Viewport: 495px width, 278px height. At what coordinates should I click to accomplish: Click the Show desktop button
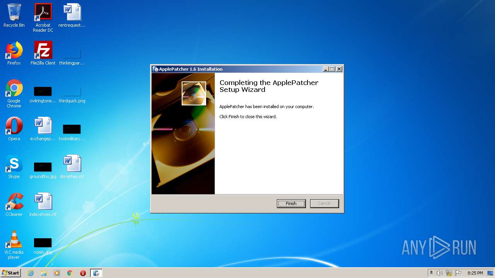(491, 273)
